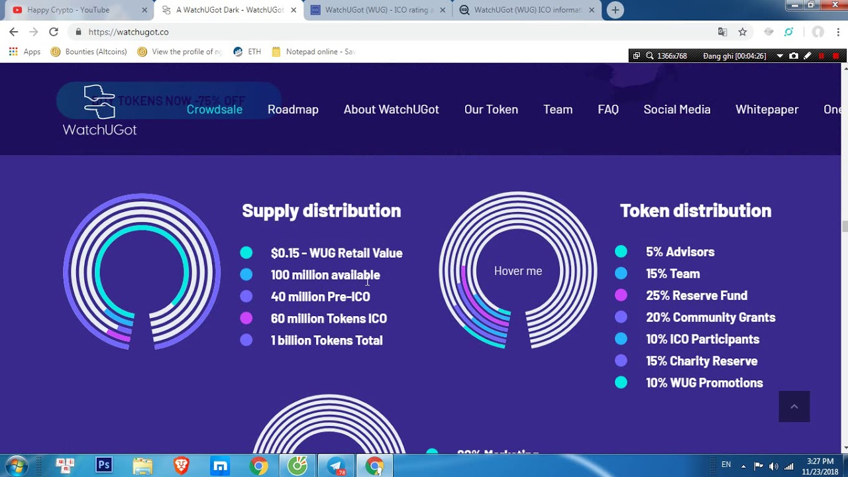The width and height of the screenshot is (848, 477).
Task: Open a new Chrome tab
Action: pos(615,10)
